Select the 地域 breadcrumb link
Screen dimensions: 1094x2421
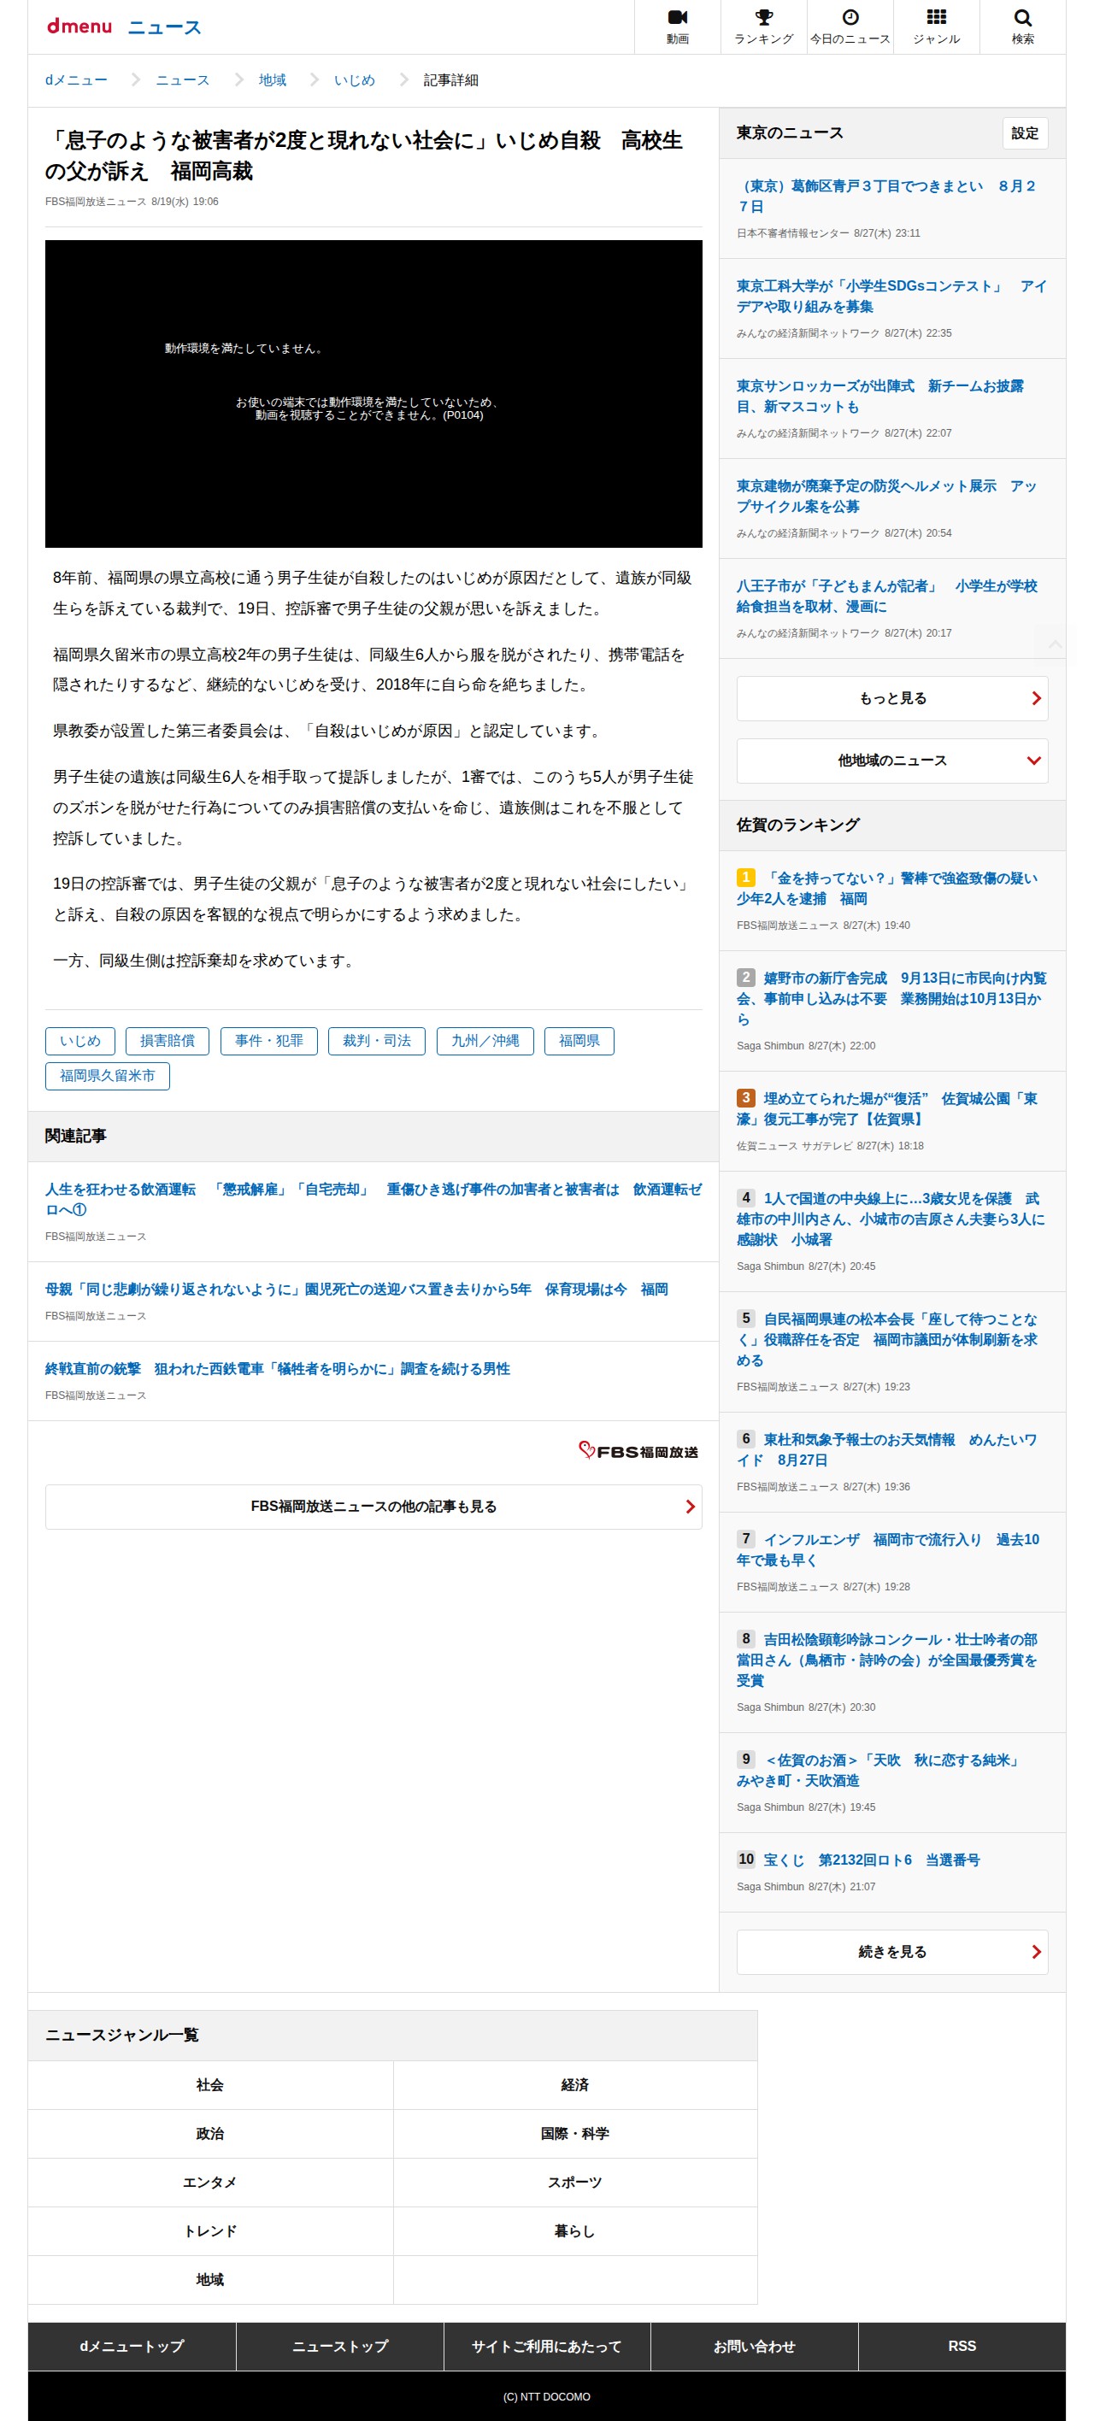tap(272, 79)
